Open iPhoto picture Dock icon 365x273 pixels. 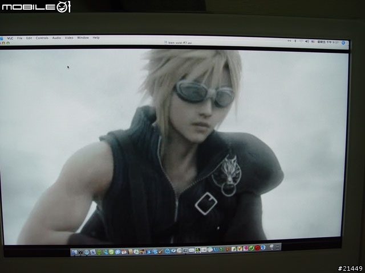click(143, 251)
